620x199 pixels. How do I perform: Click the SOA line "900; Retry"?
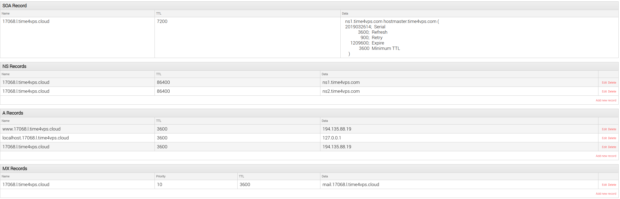click(371, 37)
